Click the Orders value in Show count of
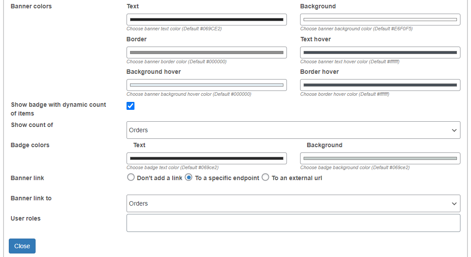The width and height of the screenshot is (471, 257). point(139,130)
